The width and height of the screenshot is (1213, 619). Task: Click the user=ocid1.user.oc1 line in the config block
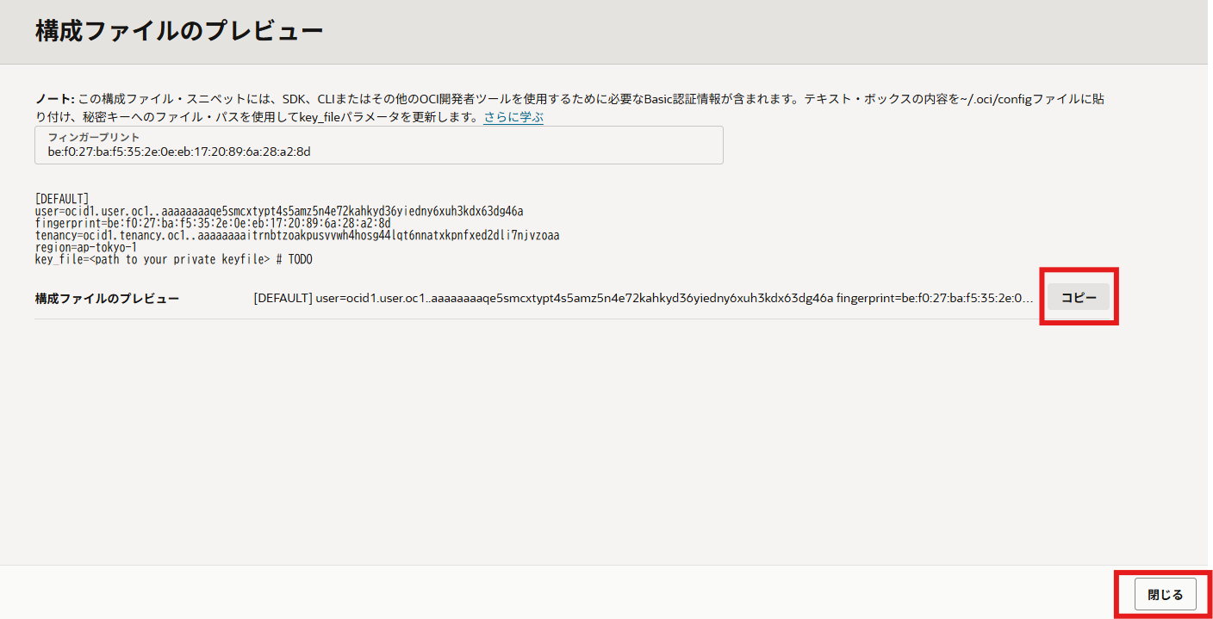(x=279, y=211)
